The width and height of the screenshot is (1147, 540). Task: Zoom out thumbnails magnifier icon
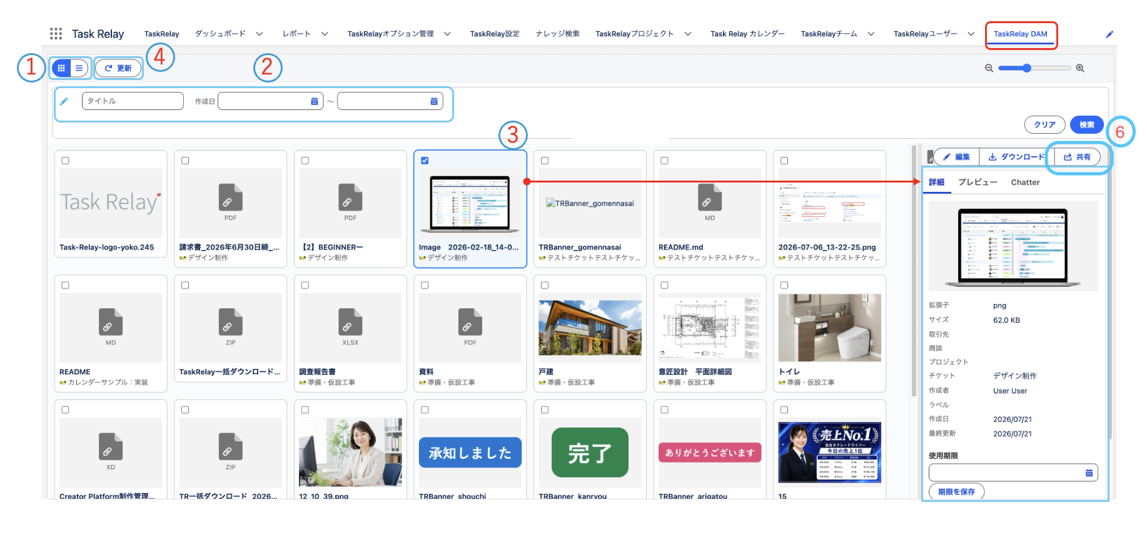[x=989, y=68]
